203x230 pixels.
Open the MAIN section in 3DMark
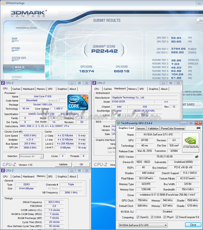tap(15, 39)
